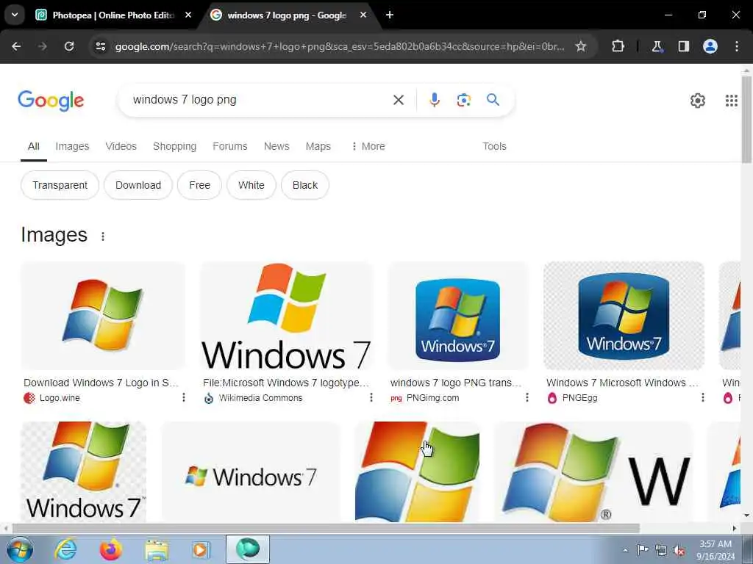Image resolution: width=753 pixels, height=564 pixels.
Task: Open options menu beside Images heading
Action: pos(103,236)
